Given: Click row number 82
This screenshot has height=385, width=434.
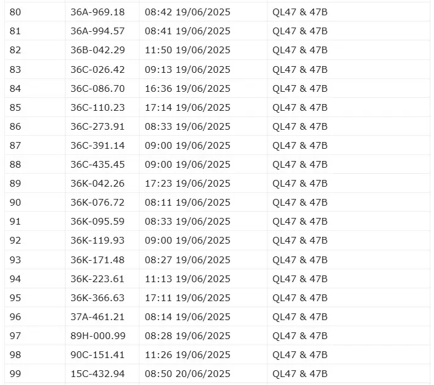Looking at the screenshot, I should coord(15,50).
